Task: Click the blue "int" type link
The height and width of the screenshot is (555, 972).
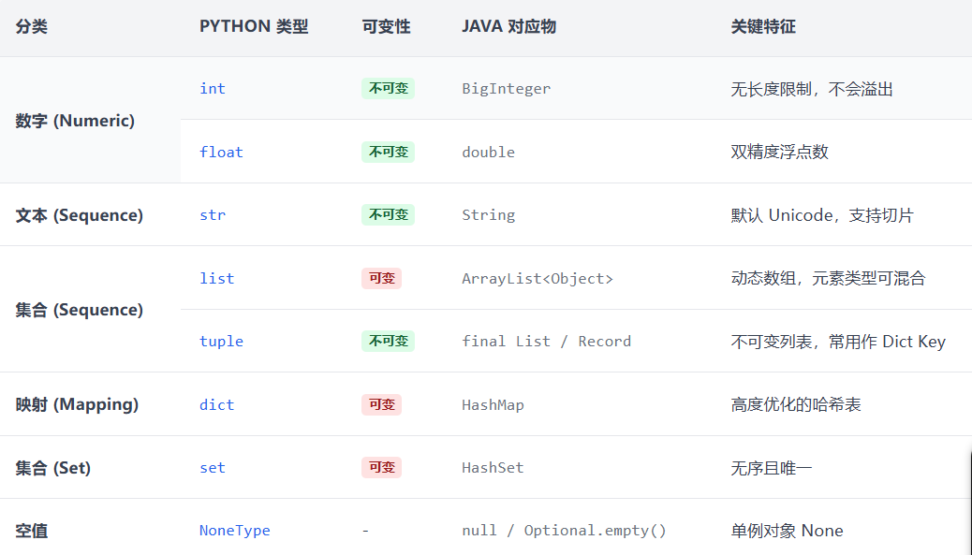Action: [x=213, y=89]
